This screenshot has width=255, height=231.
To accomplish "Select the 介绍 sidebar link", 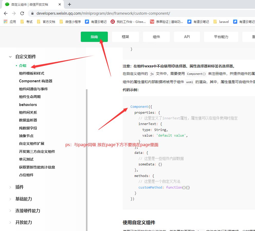I will coord(22,66).
